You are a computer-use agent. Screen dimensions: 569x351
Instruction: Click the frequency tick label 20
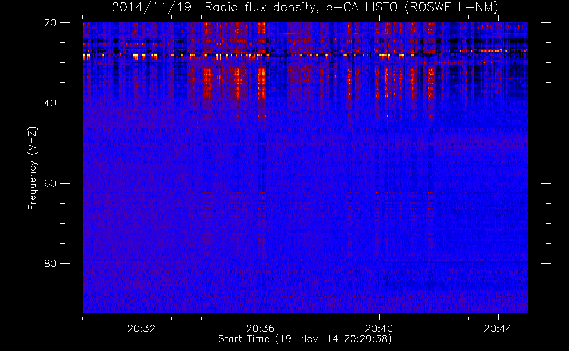(50, 23)
